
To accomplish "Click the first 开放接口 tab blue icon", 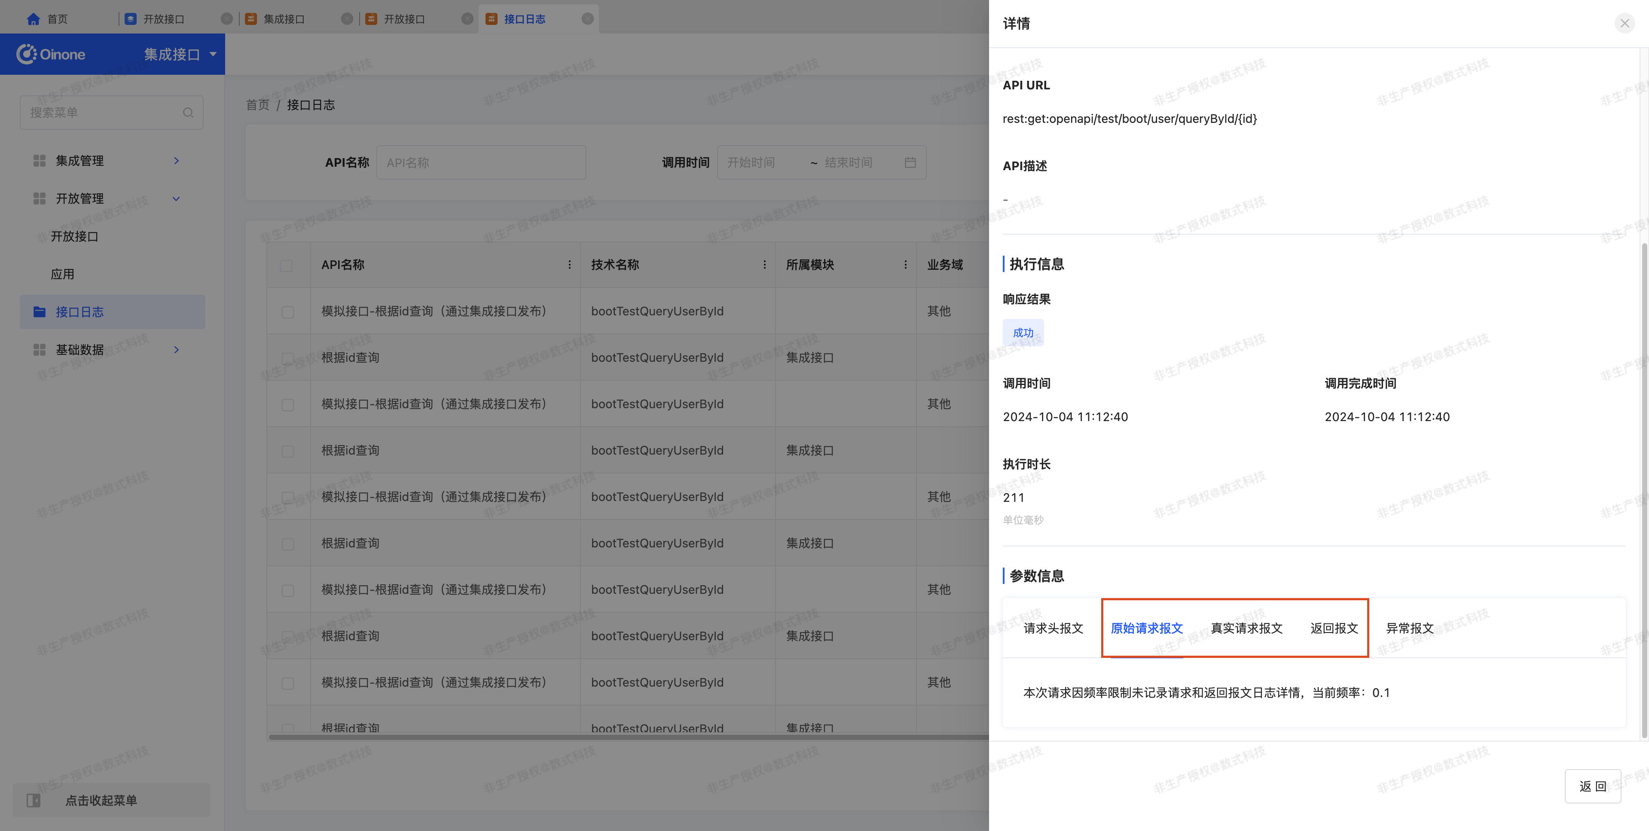I will pyautogui.click(x=131, y=19).
